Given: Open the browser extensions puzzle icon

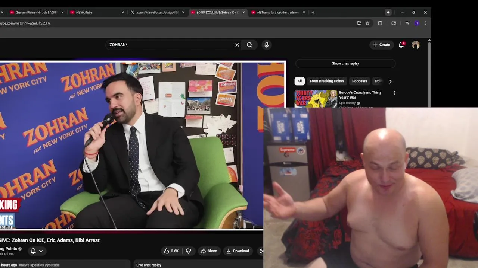Looking at the screenshot, I should (x=380, y=23).
